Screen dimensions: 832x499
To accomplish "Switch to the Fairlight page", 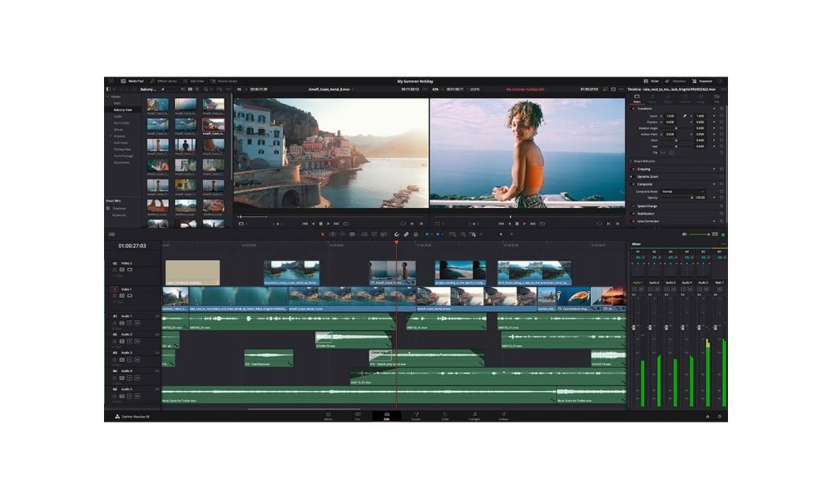I will tap(474, 416).
